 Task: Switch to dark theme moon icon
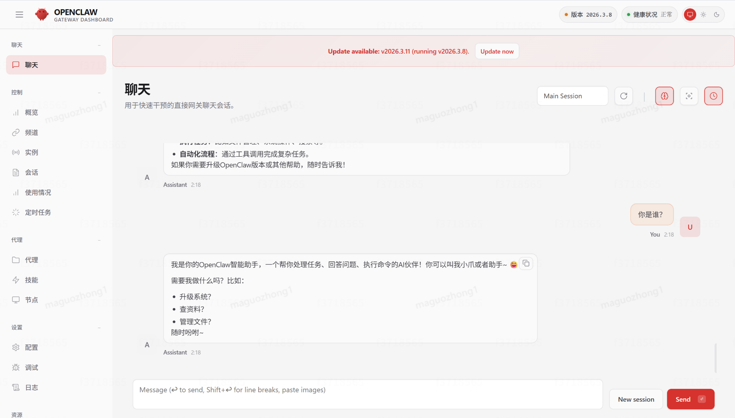[717, 15]
